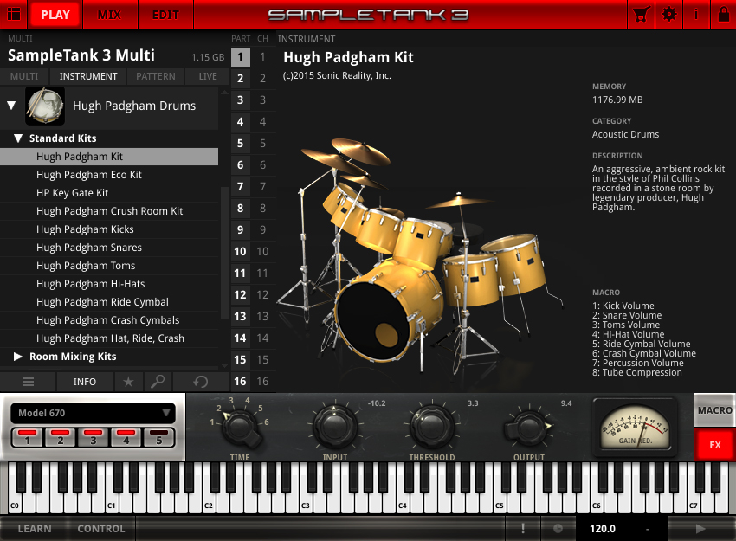Open the hamburger list menu
The image size is (736, 541).
click(x=29, y=382)
